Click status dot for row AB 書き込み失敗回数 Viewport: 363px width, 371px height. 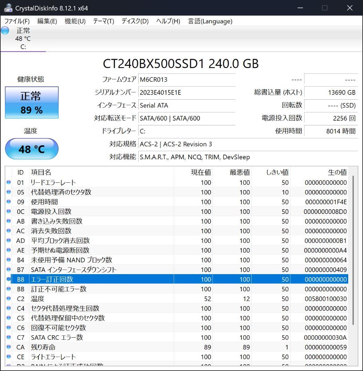coord(9,221)
